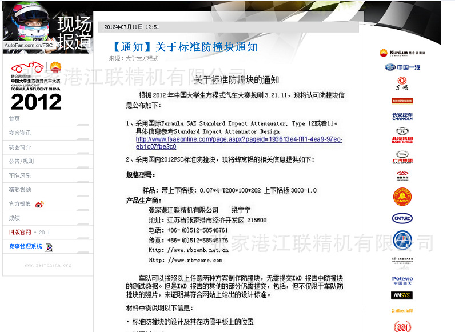This screenshot has width=455, height=332.
Task: Click the 赛事管理系统 link
Action: [25, 247]
